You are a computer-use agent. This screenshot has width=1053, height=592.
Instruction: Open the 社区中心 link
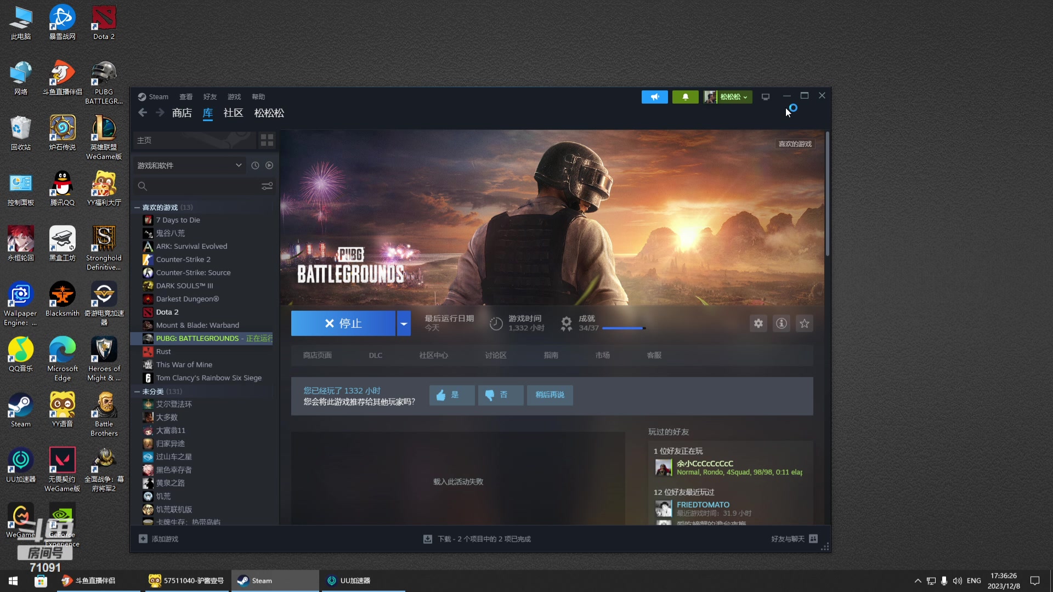(x=433, y=355)
